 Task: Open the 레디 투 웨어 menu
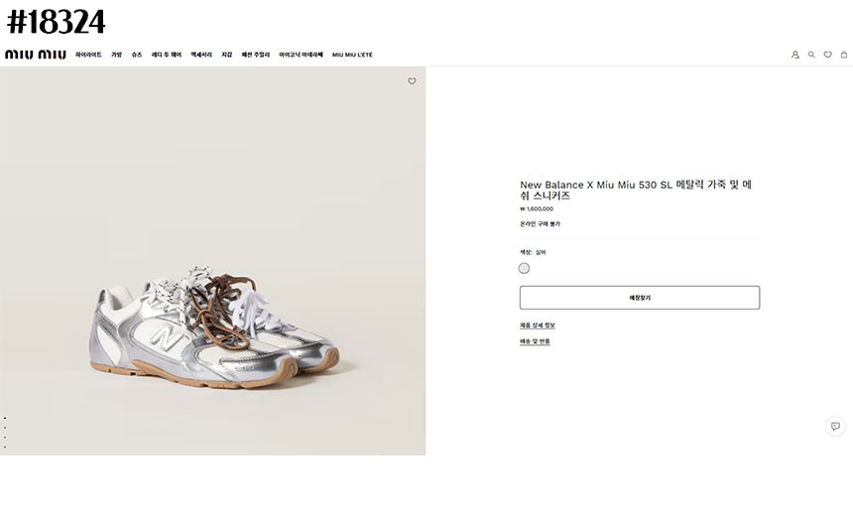tap(167, 55)
